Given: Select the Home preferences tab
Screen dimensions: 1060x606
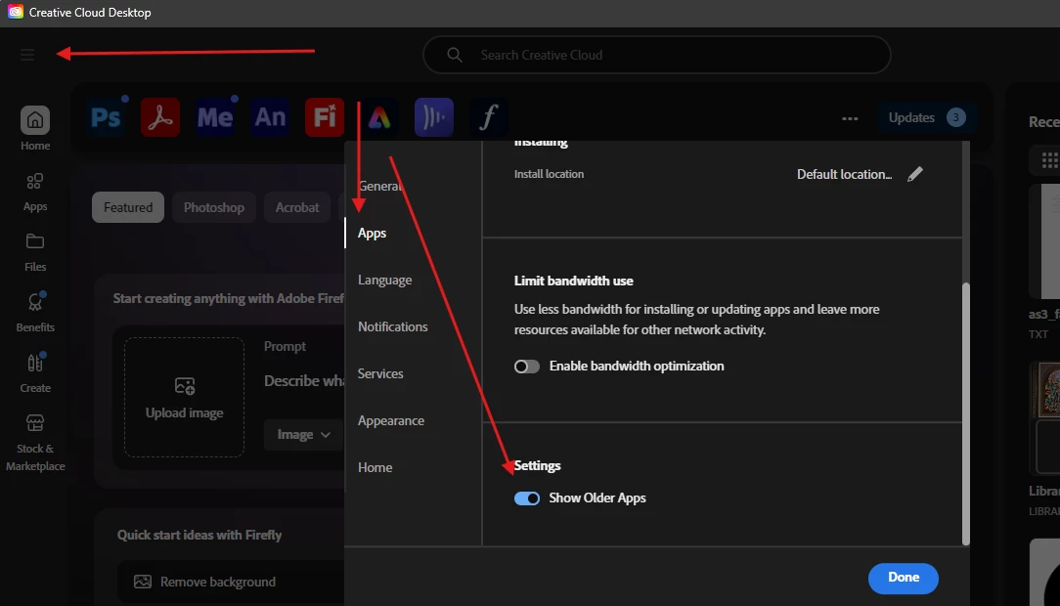Looking at the screenshot, I should (375, 467).
